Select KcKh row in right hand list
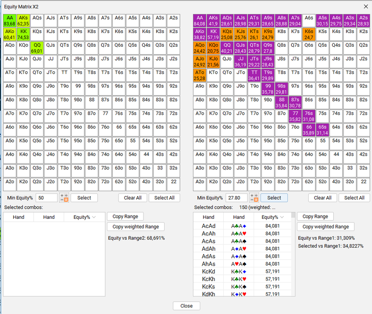This screenshot has height=314, width=372. pyautogui.click(x=242, y=279)
